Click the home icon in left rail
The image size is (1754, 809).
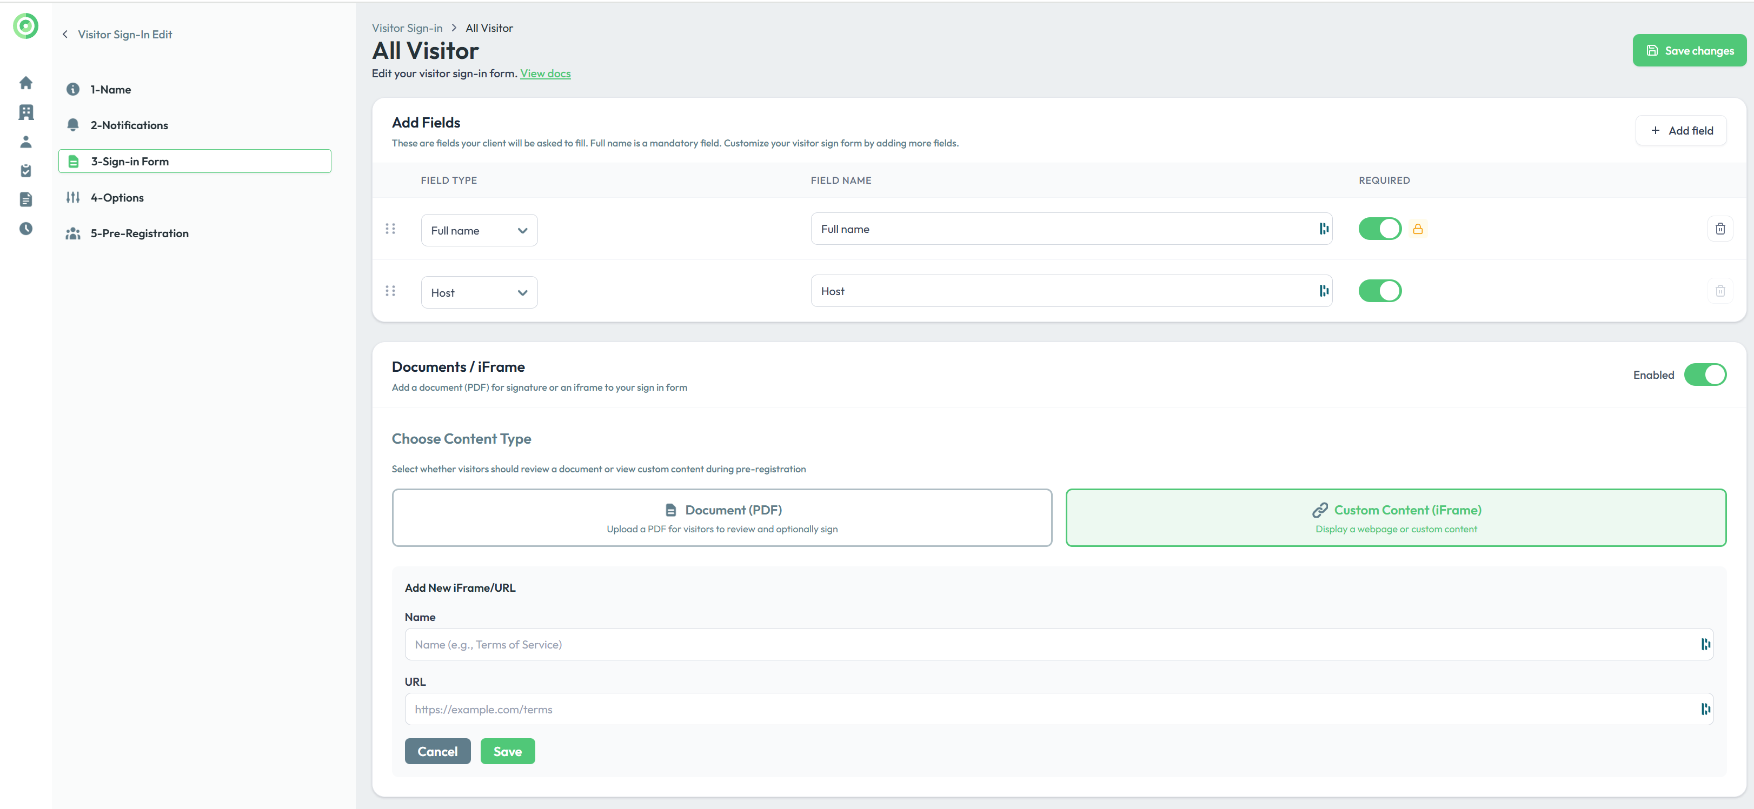(x=26, y=83)
